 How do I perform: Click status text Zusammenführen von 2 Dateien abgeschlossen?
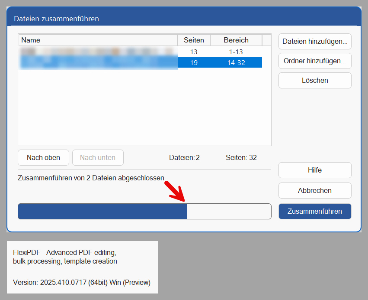coord(91,178)
